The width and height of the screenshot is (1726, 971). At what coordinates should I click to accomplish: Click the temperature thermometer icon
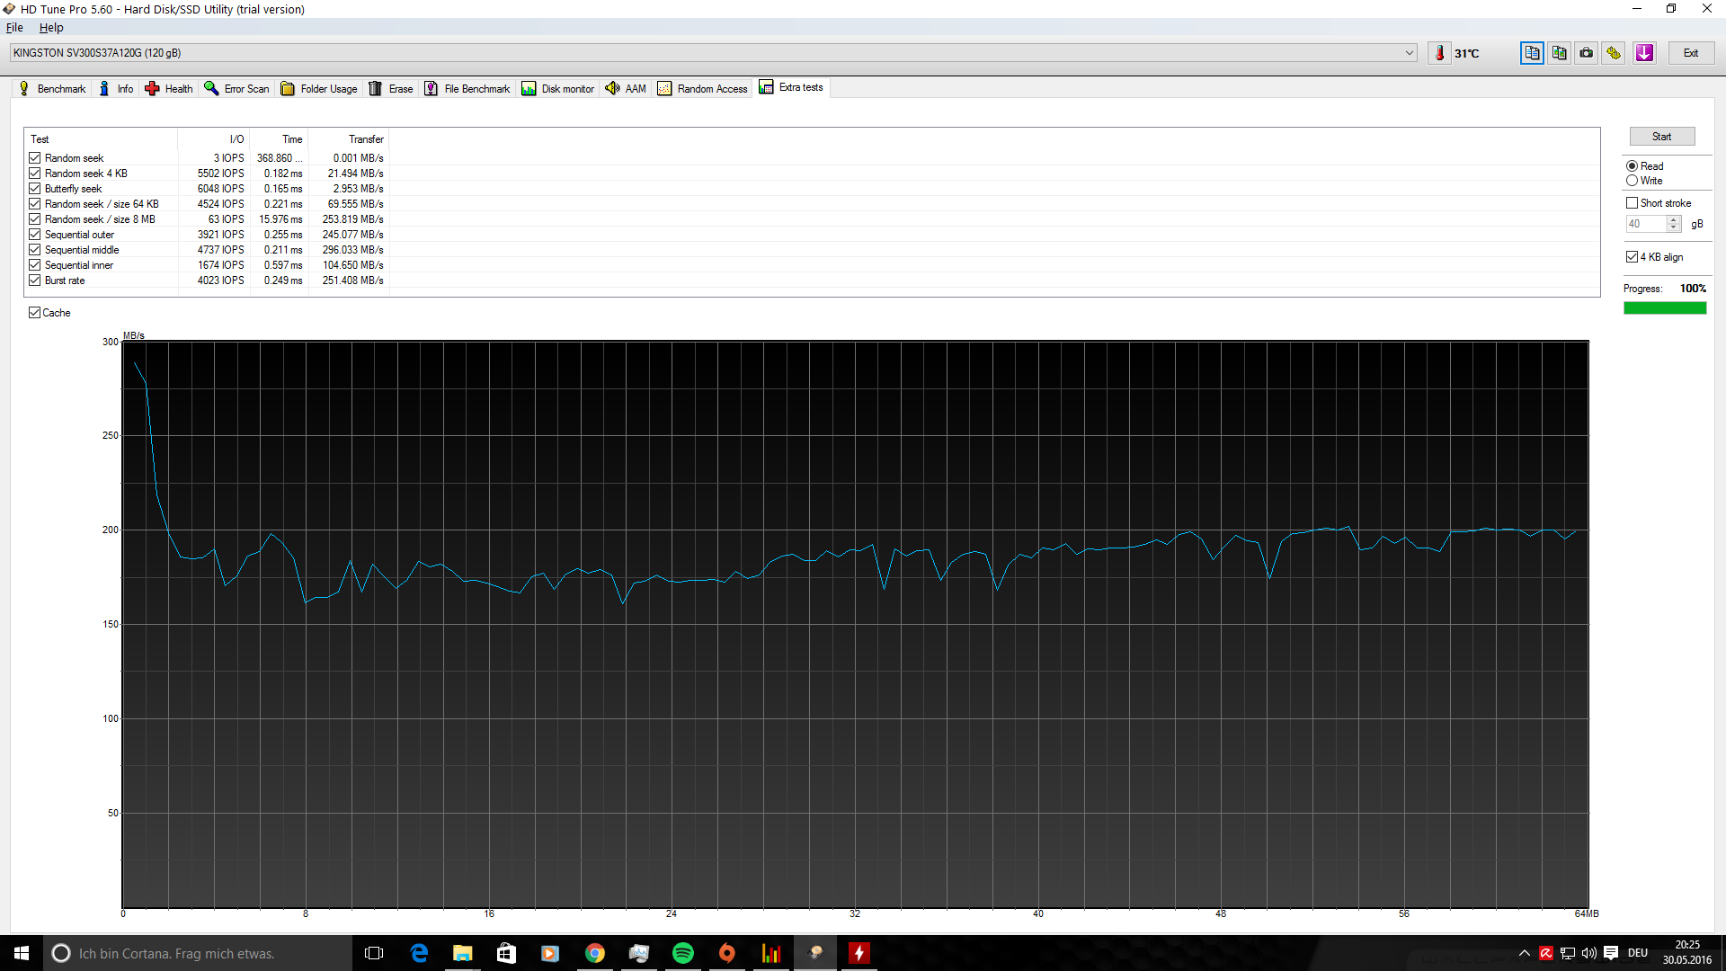click(1439, 53)
